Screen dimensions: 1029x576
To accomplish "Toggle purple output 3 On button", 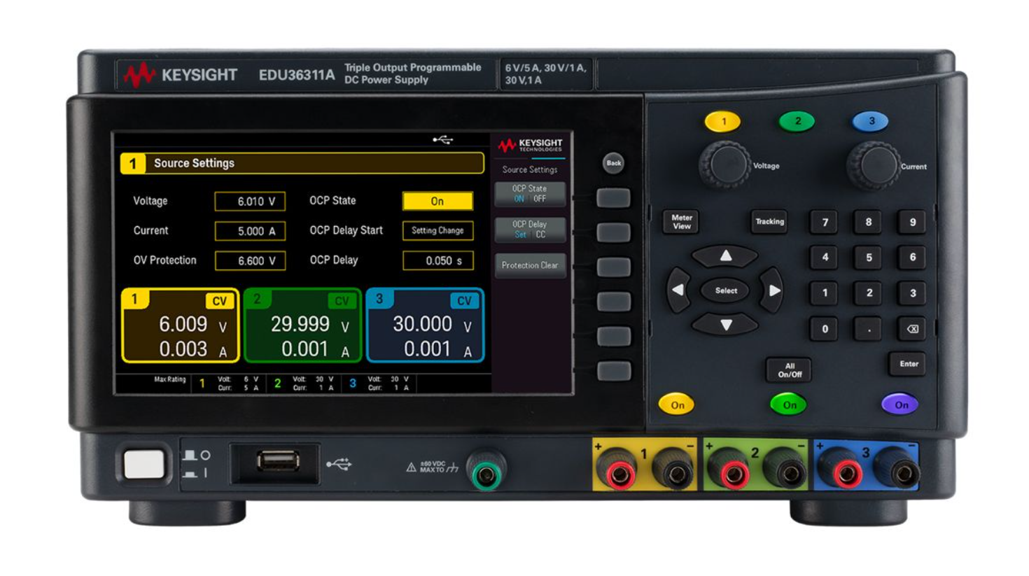I will point(900,405).
